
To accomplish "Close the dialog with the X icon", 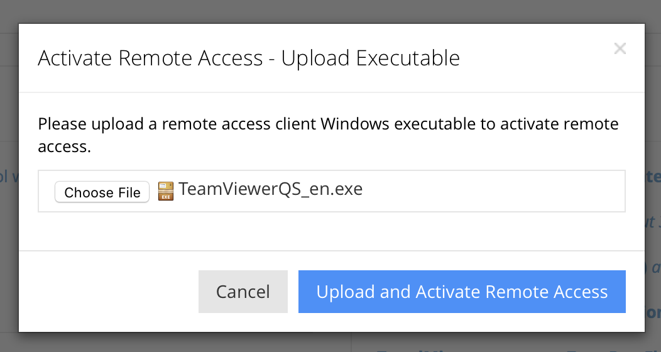I will tap(620, 48).
